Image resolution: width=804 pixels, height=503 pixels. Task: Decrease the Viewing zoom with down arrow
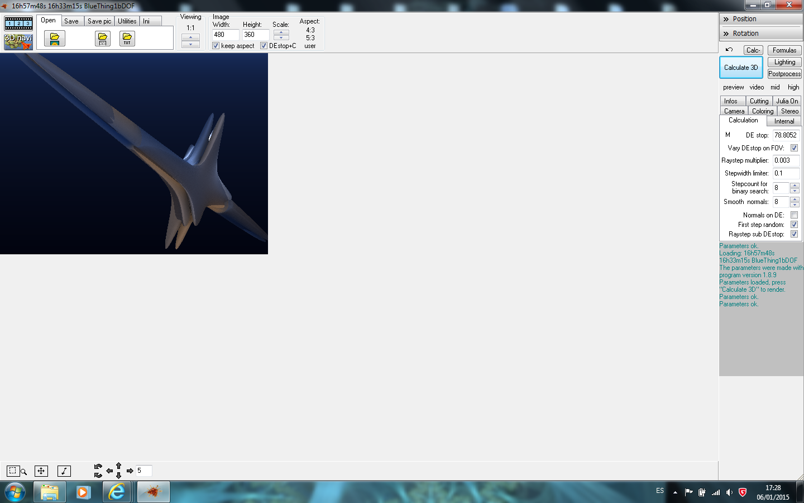click(190, 44)
